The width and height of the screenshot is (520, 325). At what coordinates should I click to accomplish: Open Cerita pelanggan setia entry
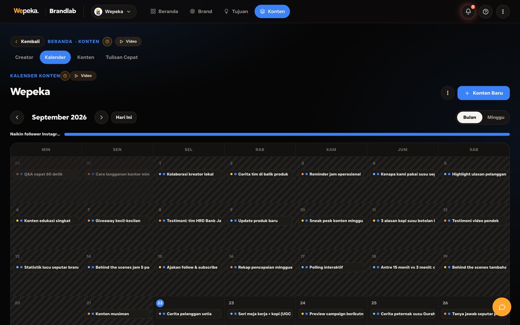click(188, 314)
